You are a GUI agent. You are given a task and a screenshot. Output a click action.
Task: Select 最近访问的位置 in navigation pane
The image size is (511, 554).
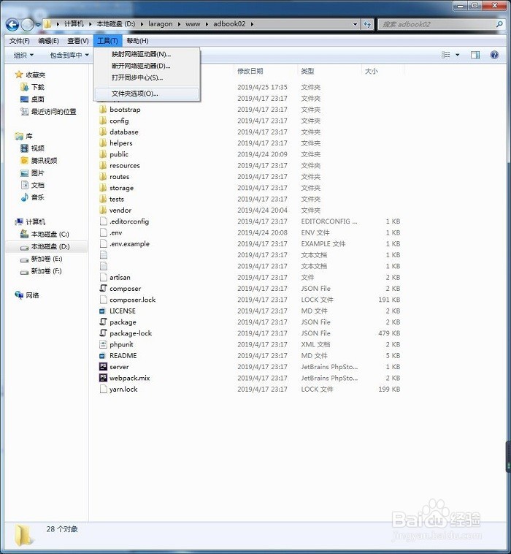(x=53, y=112)
